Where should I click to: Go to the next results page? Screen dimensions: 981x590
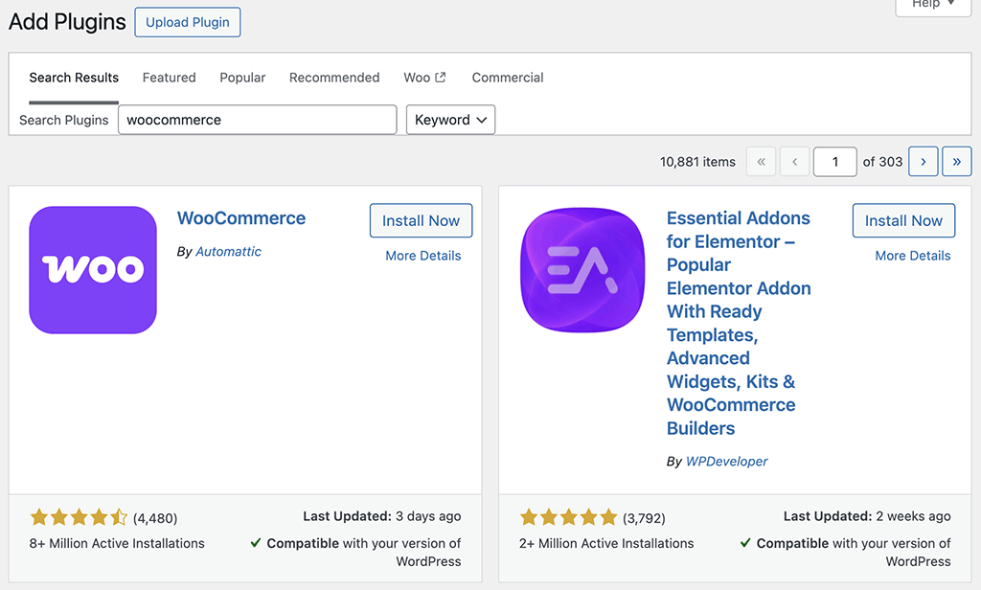(x=923, y=162)
